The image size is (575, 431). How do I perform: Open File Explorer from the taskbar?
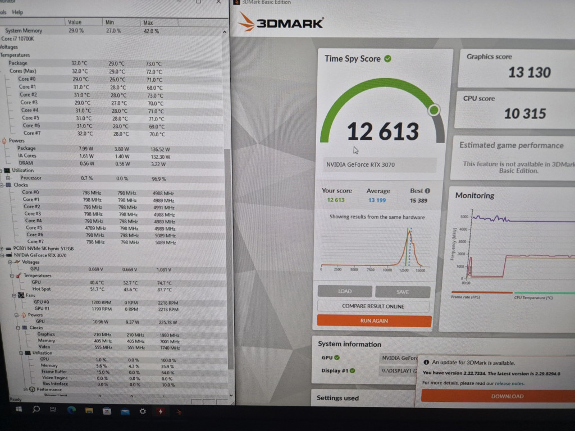[89, 411]
